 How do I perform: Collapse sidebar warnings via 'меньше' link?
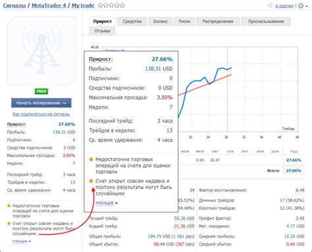point(20,241)
